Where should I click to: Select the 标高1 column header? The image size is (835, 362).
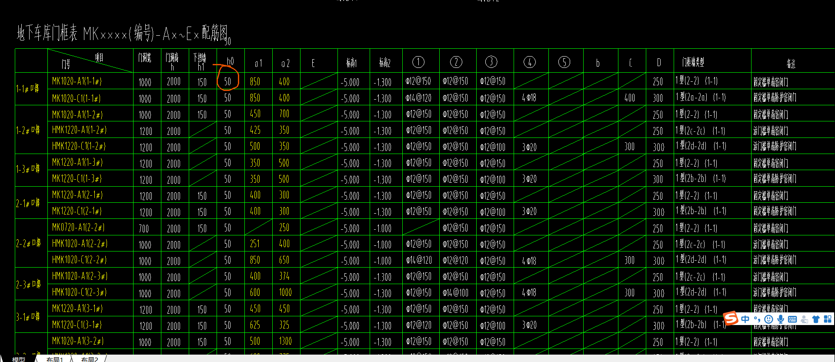351,63
